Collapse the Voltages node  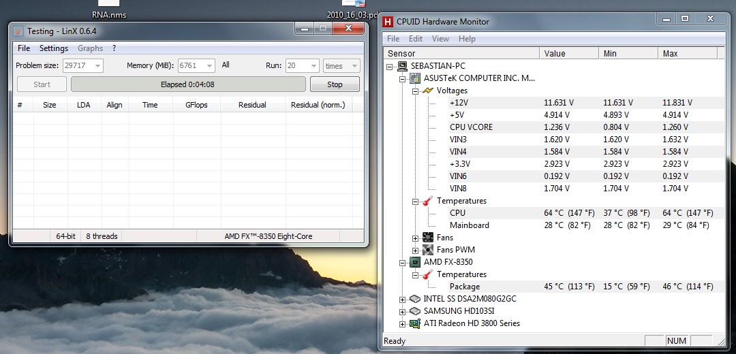click(x=416, y=91)
